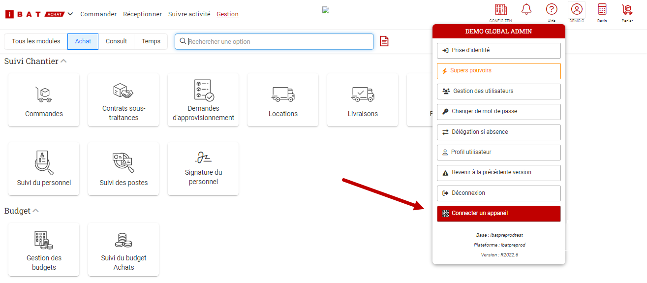Click the Connecter un appareil button

pyautogui.click(x=498, y=214)
